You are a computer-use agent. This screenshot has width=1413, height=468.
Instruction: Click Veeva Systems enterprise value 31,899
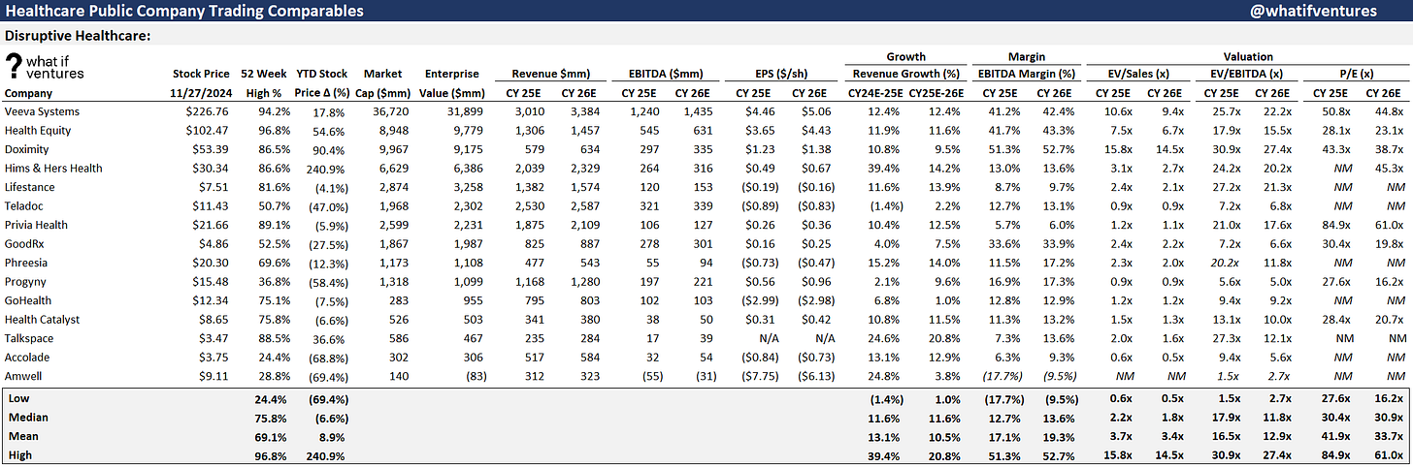(466, 111)
